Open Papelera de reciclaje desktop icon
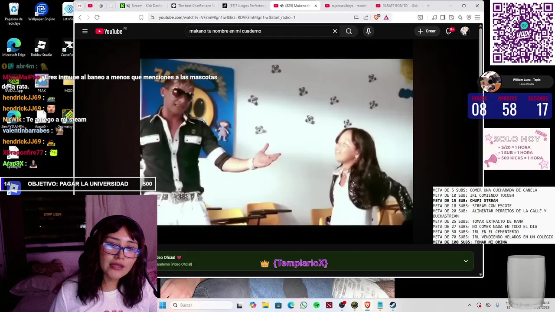 tap(14, 13)
